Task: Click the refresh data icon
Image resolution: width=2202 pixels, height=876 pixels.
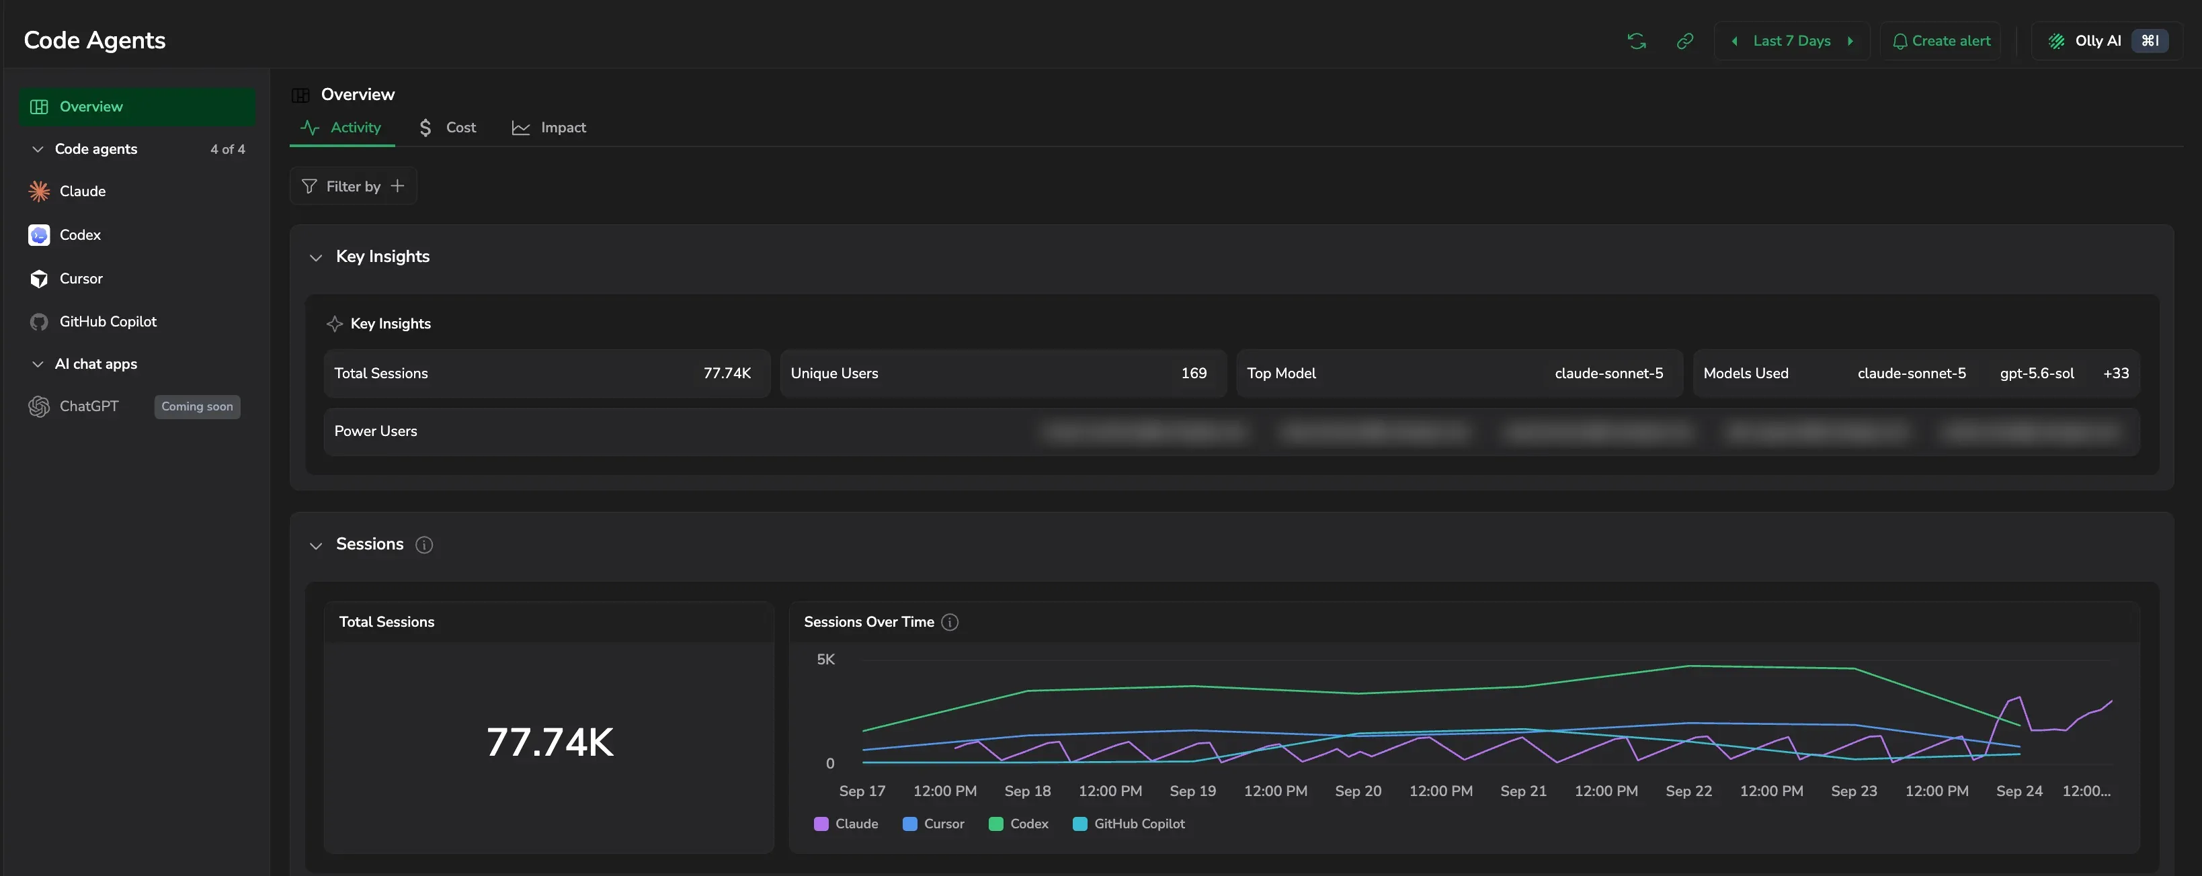Action: coord(1636,41)
